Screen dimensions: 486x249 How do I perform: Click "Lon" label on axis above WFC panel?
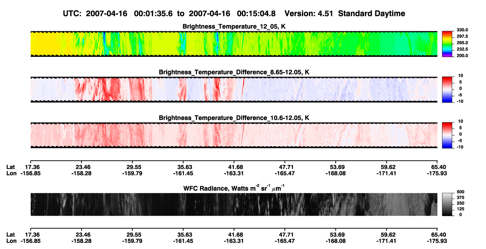(x=11, y=173)
